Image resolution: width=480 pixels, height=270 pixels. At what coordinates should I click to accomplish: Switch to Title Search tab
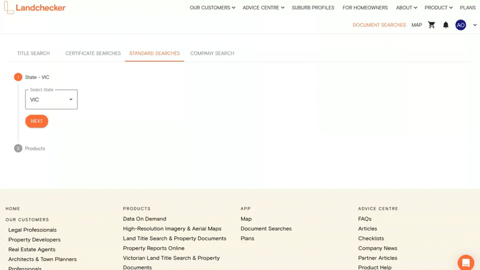coord(33,53)
